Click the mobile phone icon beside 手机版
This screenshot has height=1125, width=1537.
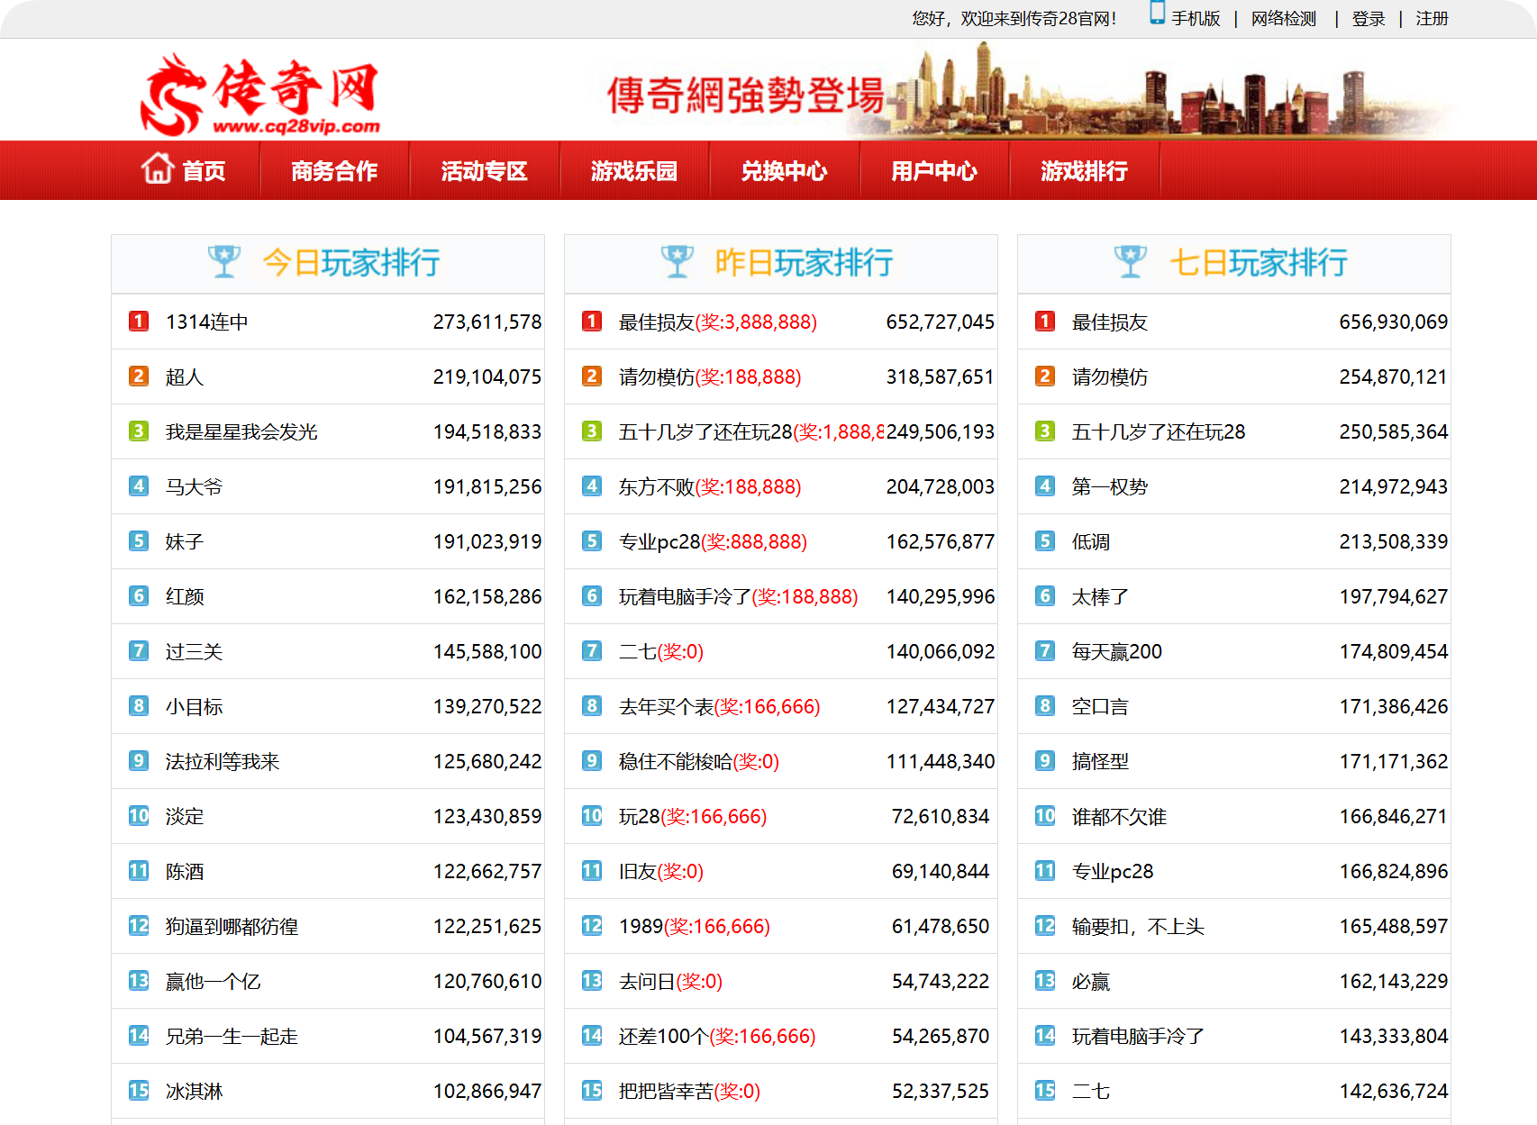[x=1157, y=14]
